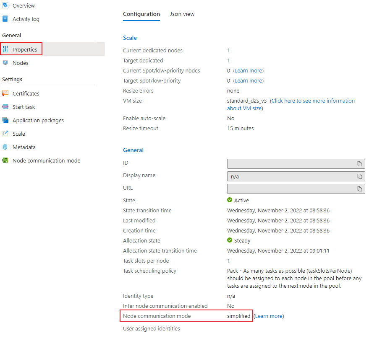Open Learn more beside Current Spot/low-priority nodes
This screenshot has width=369, height=338.
coord(249,70)
